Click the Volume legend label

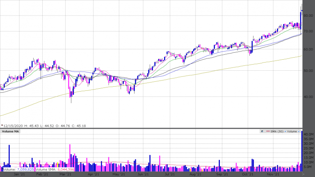pos(291,132)
